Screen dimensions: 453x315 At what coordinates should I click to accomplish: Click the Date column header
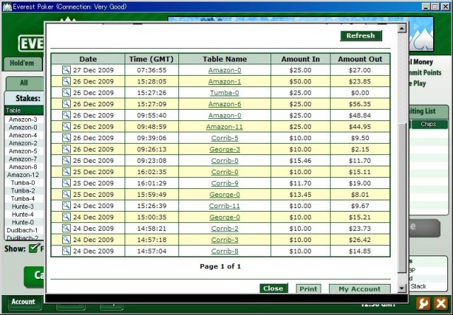tap(88, 59)
